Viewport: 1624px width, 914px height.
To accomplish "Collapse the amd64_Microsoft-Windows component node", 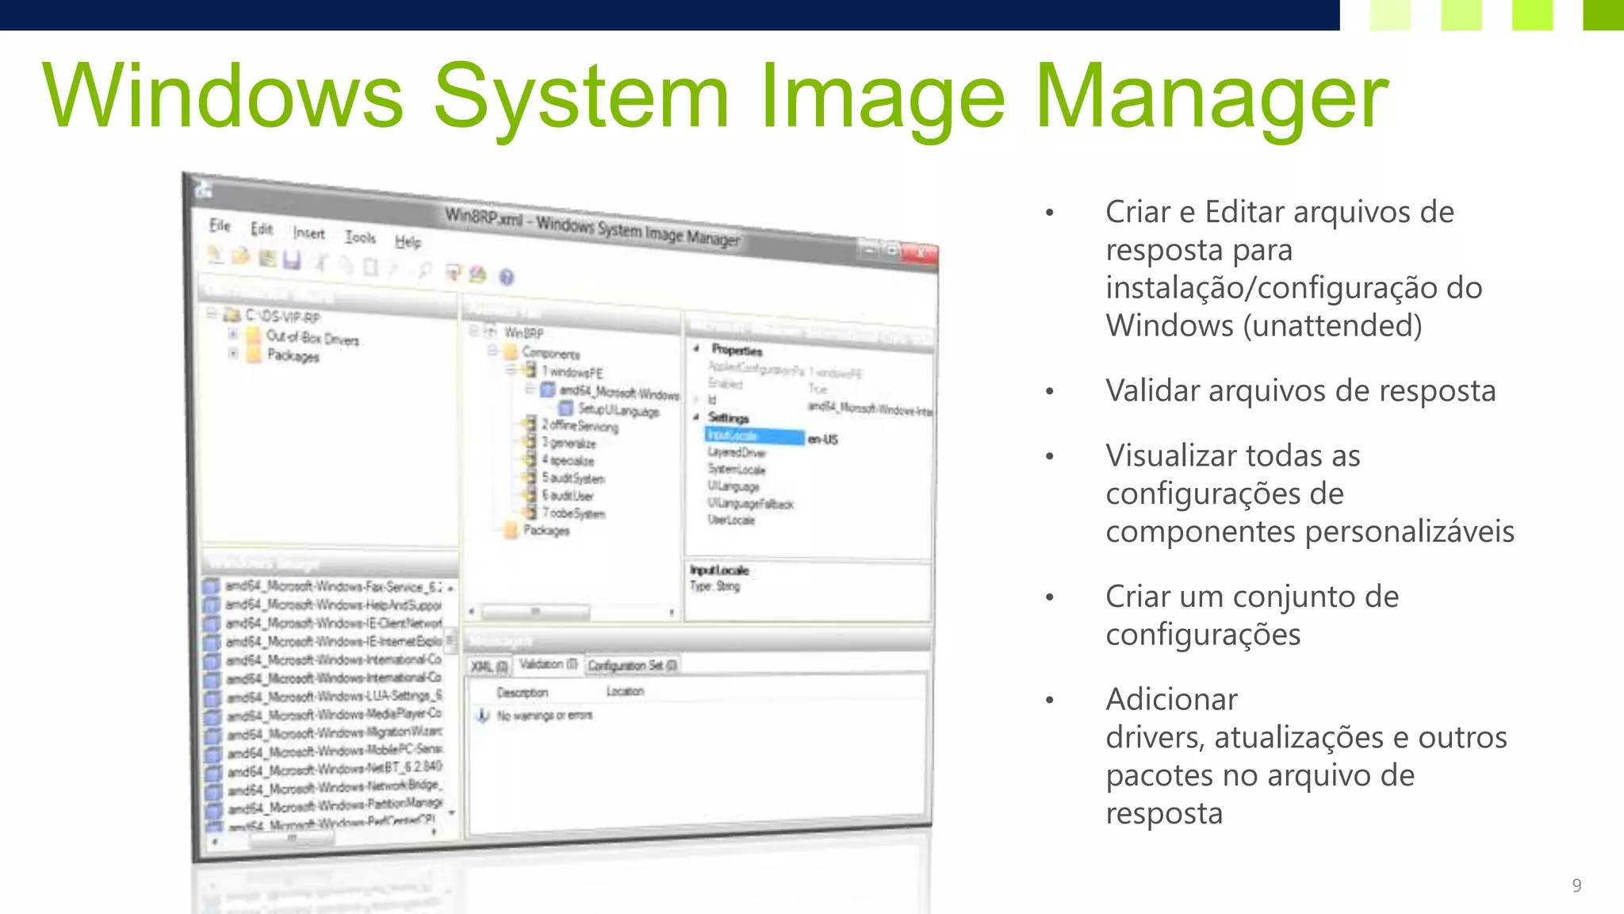I will (530, 388).
